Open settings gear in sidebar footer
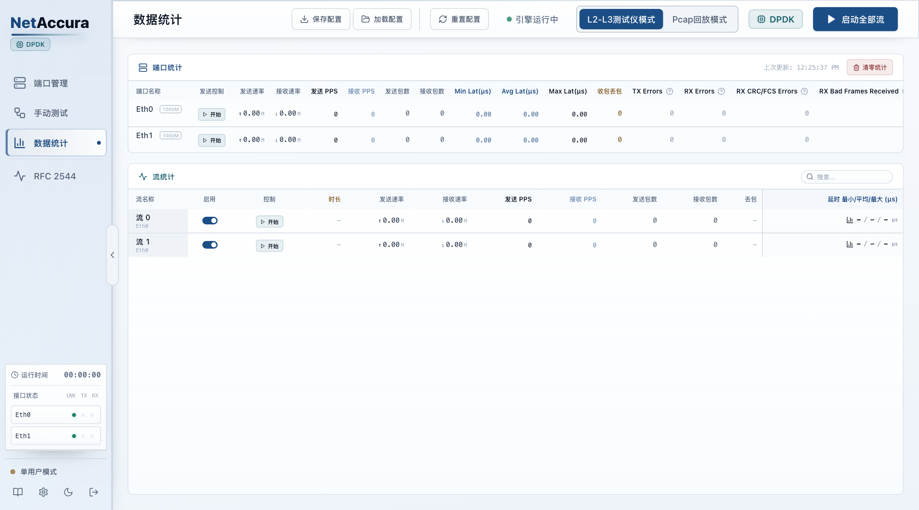 [x=43, y=492]
